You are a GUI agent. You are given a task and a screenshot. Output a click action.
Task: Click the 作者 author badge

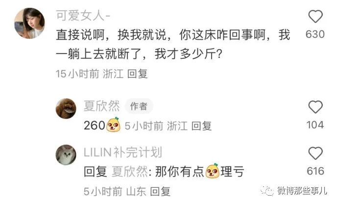click(x=139, y=106)
